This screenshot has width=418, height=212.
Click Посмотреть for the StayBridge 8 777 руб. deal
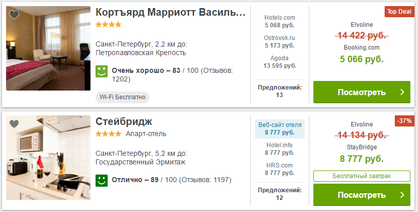[362, 195]
